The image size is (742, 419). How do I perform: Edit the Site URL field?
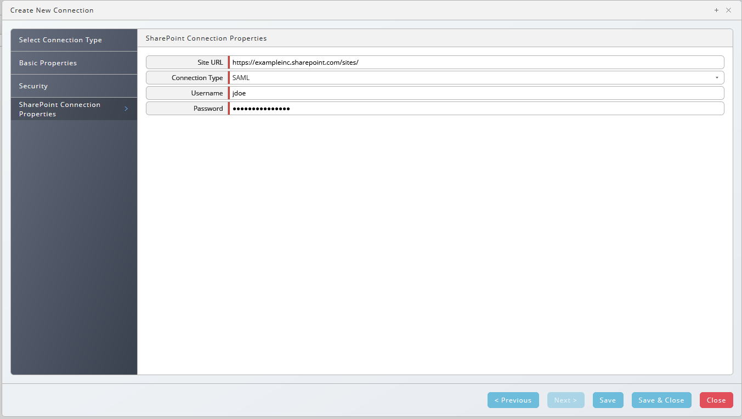point(476,63)
